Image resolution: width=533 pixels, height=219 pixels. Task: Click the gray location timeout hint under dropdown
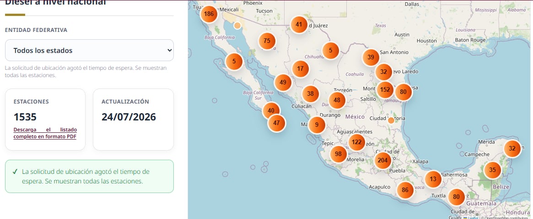tap(86, 72)
